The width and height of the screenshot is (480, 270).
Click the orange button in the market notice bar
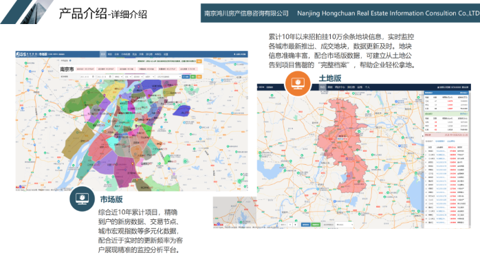[199, 61]
